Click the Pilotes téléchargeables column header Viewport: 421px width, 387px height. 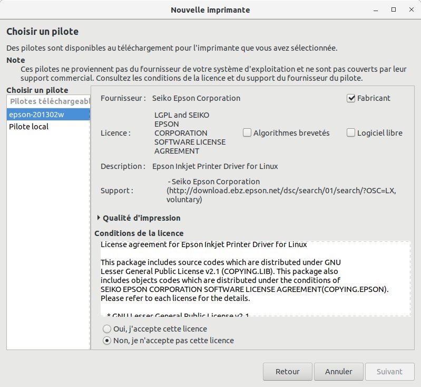[48, 101]
